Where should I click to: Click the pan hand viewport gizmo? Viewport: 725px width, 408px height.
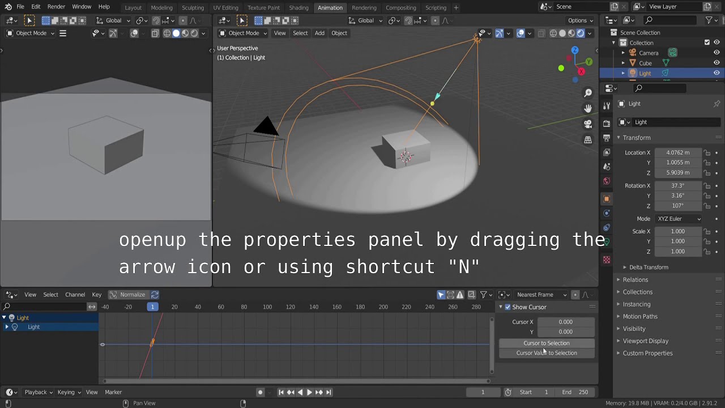coord(588,108)
